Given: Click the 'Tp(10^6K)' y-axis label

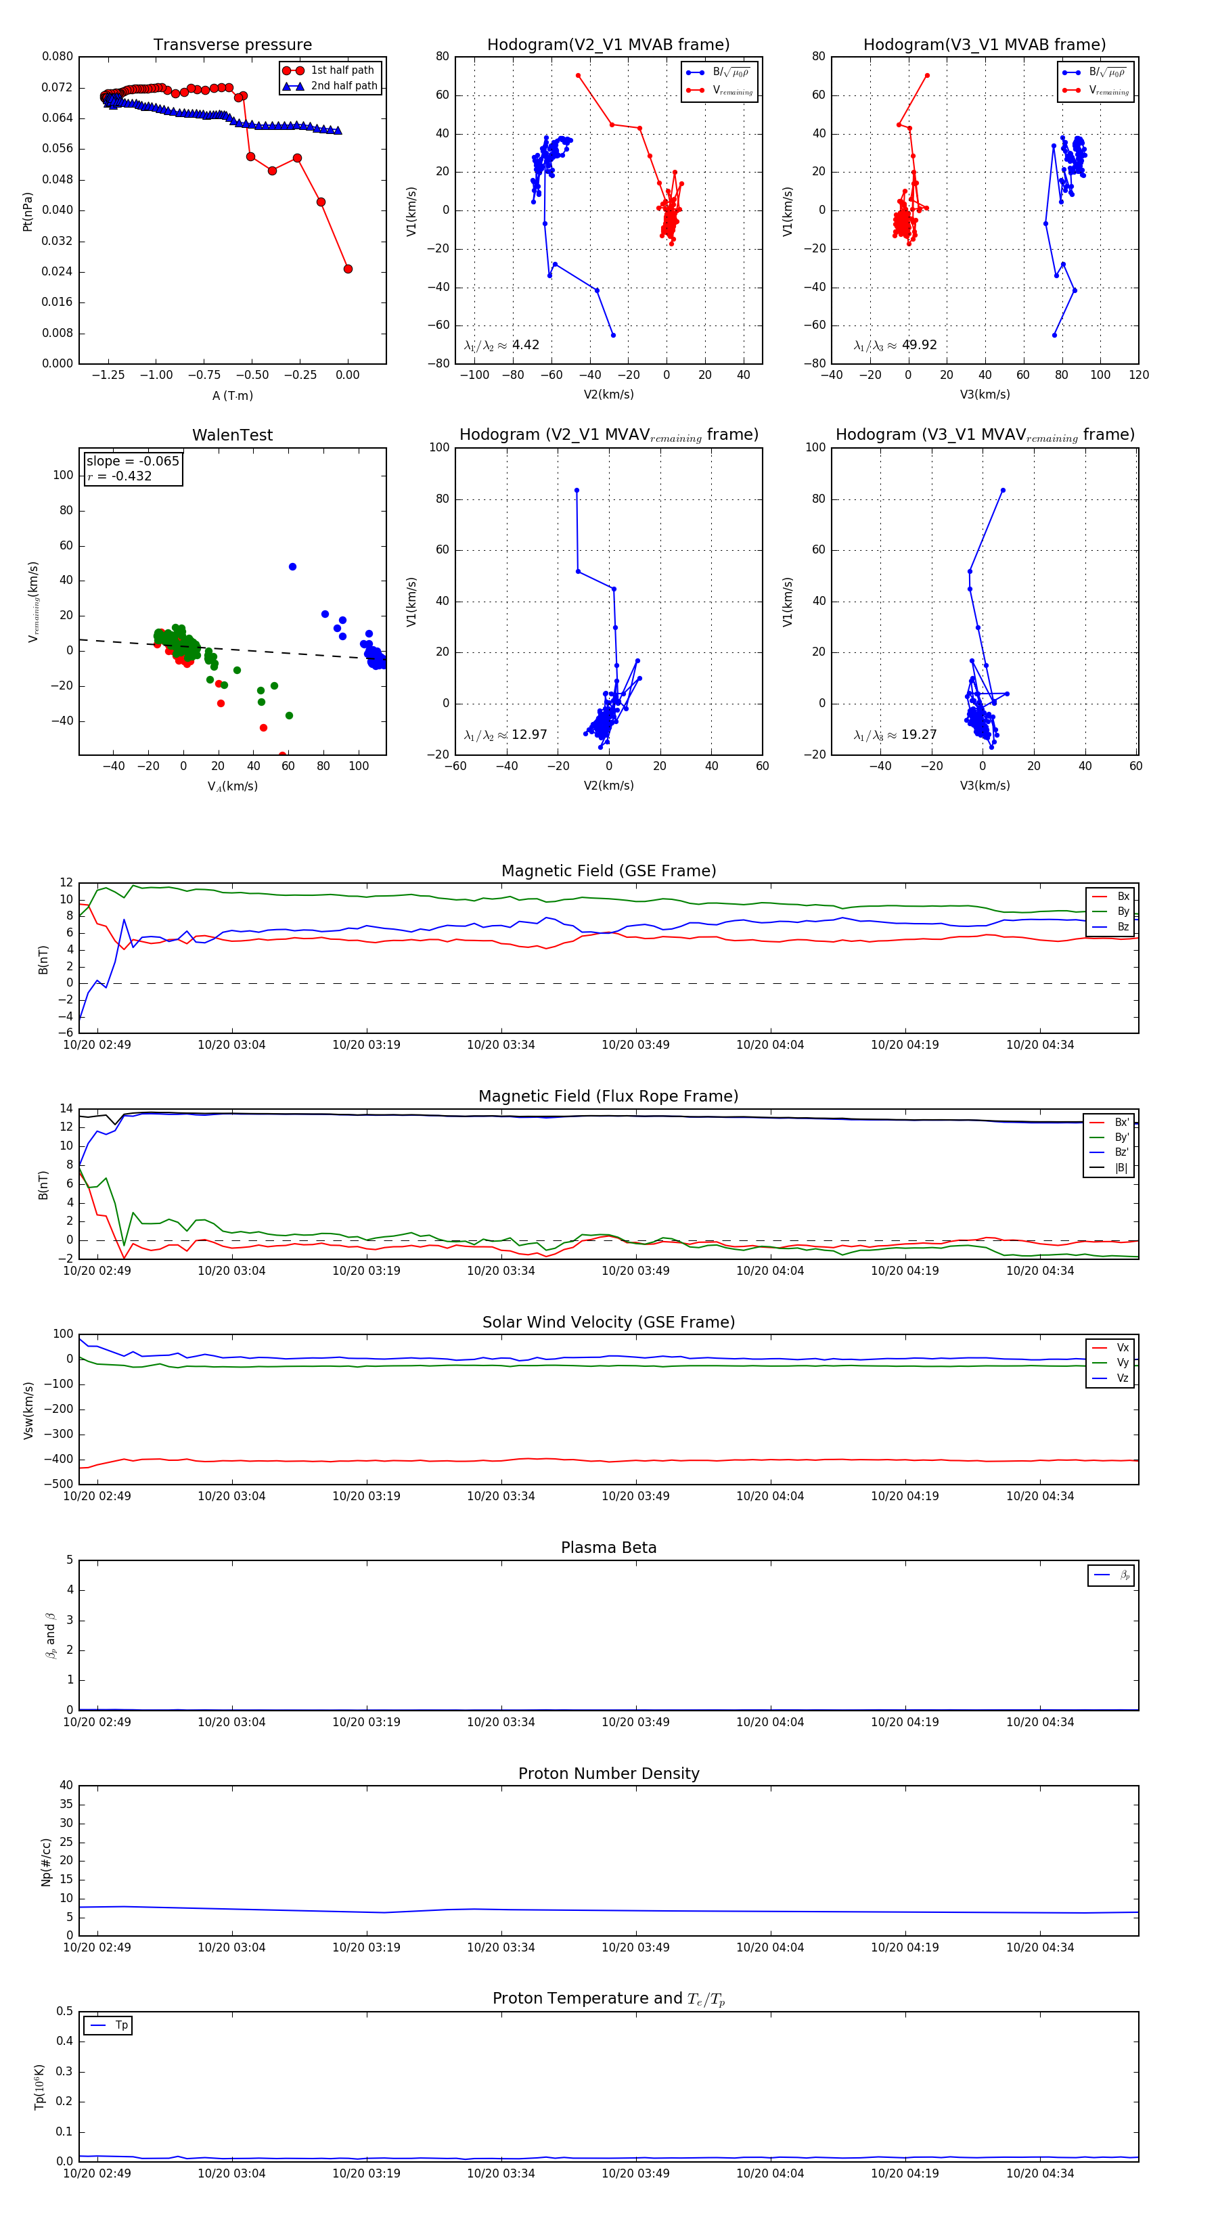Looking at the screenshot, I should 39,2088.
